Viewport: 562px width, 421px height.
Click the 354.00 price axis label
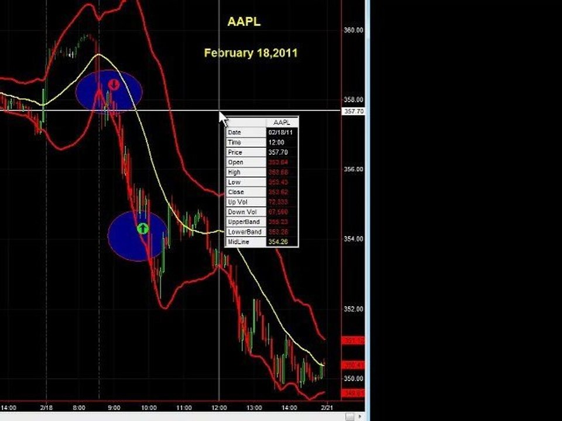(x=354, y=239)
